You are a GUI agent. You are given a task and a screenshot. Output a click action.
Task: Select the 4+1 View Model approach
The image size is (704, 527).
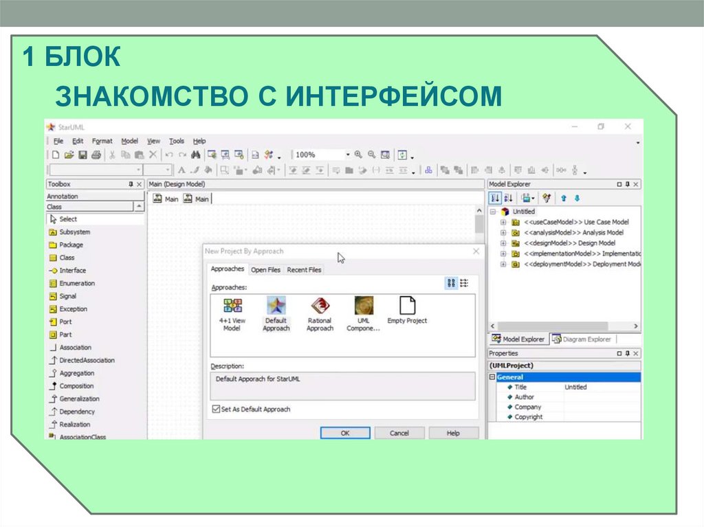coord(232,314)
